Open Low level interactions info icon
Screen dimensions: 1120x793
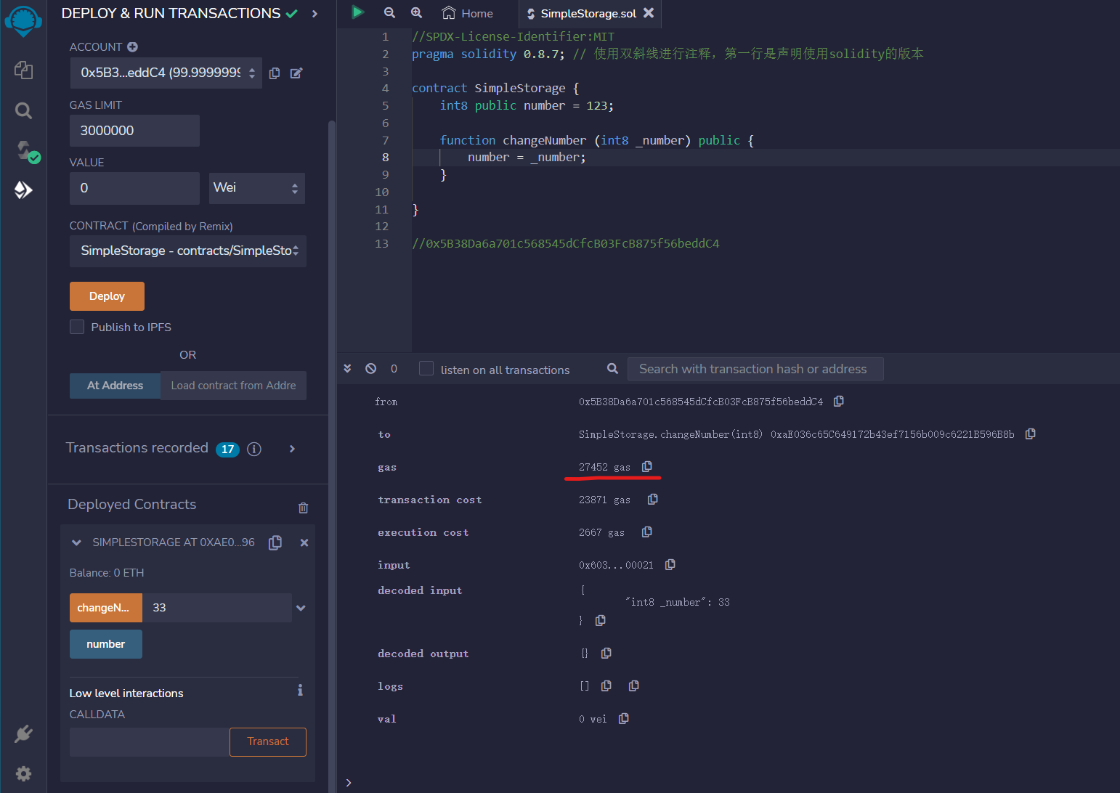(x=300, y=690)
